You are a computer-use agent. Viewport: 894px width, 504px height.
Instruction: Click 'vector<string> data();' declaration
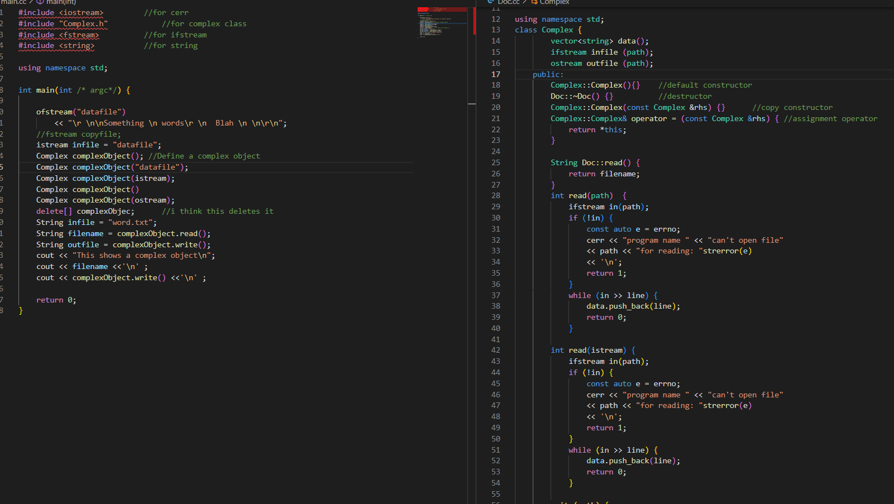click(600, 41)
